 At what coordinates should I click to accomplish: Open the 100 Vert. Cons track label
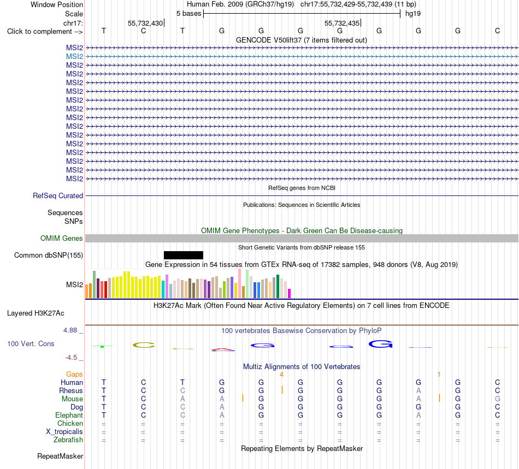pyautogui.click(x=31, y=343)
